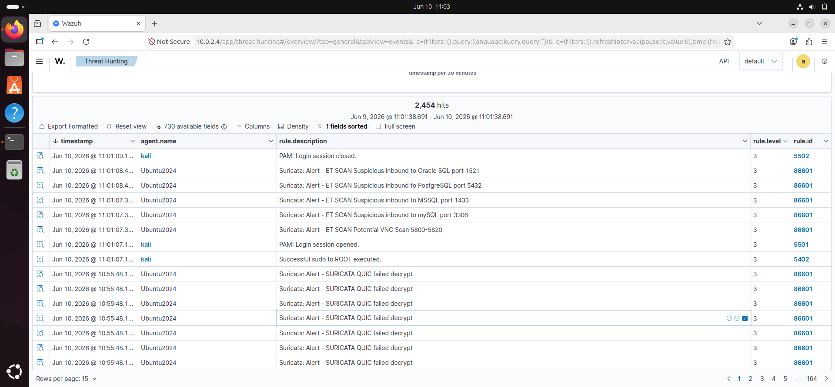Reload the browser page

click(x=86, y=42)
